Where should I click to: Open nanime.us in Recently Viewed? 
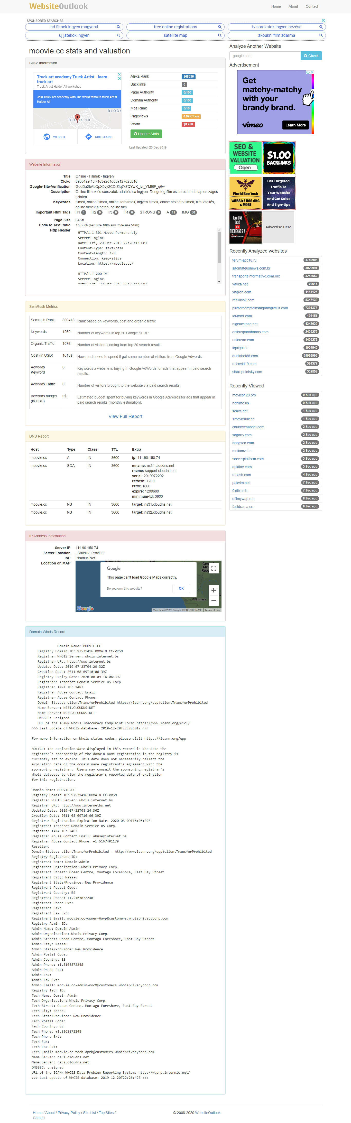pyautogui.click(x=241, y=403)
